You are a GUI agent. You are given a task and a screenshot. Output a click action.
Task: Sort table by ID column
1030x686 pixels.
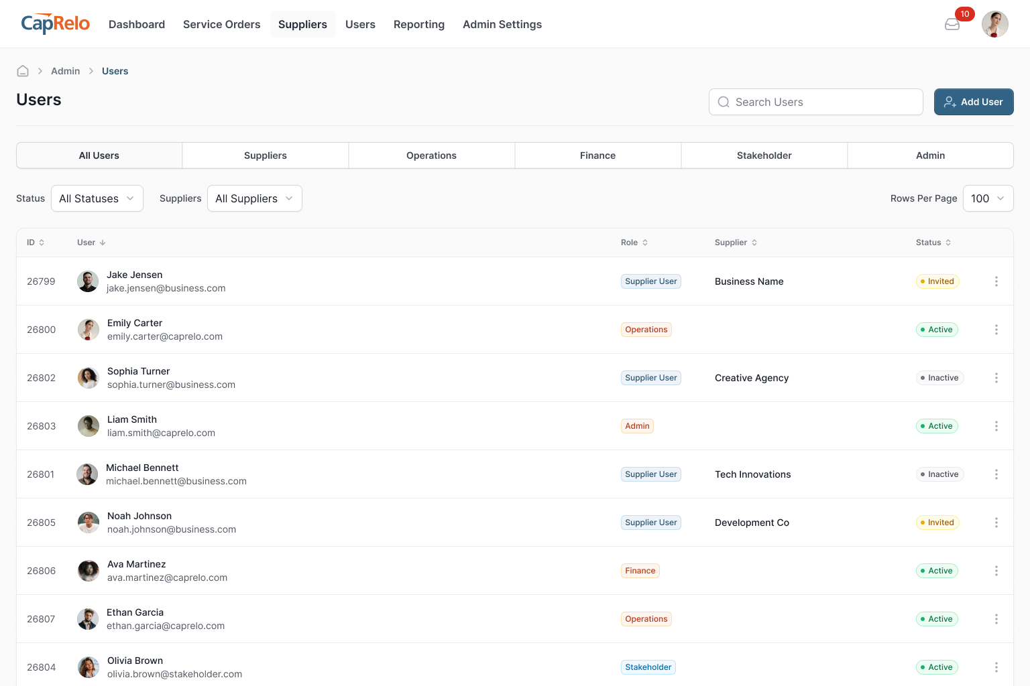(x=36, y=243)
